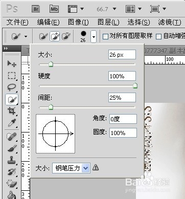
Task: Open the 图像(I) menu
Action: (78, 23)
